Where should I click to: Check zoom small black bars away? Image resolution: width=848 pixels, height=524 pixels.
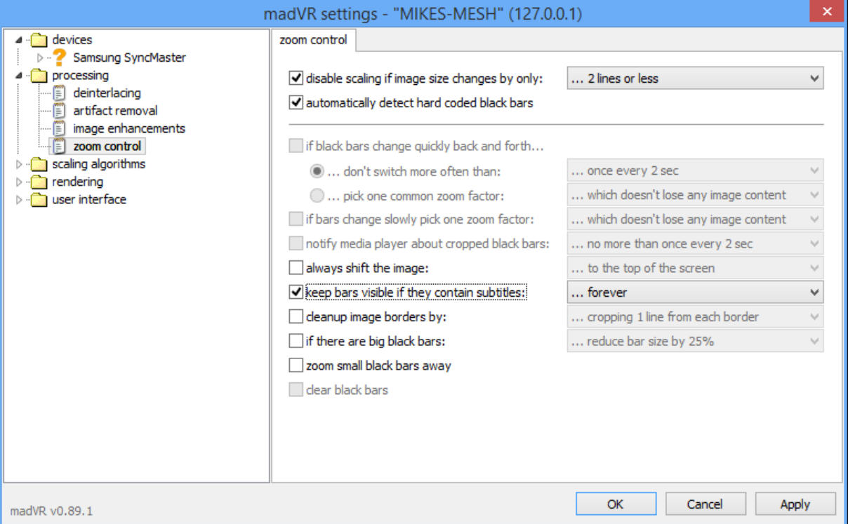click(296, 365)
